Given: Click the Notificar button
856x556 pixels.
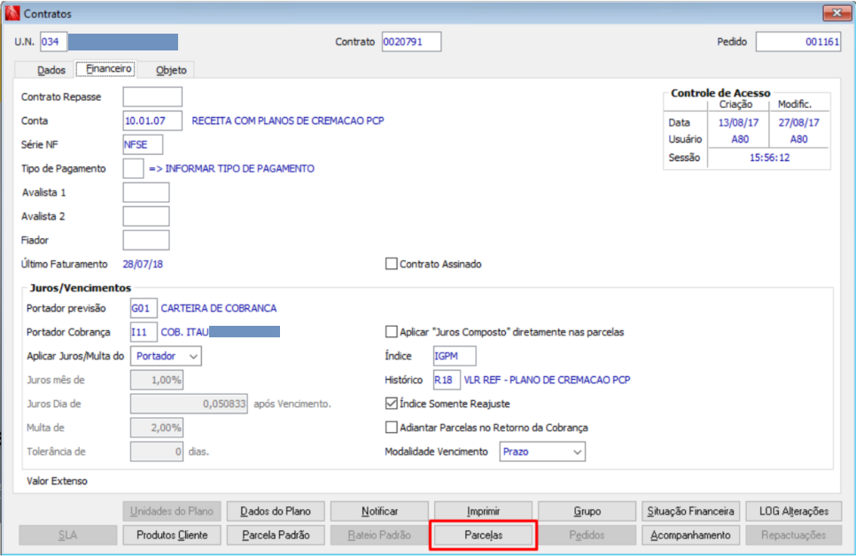Looking at the screenshot, I should point(379,511).
